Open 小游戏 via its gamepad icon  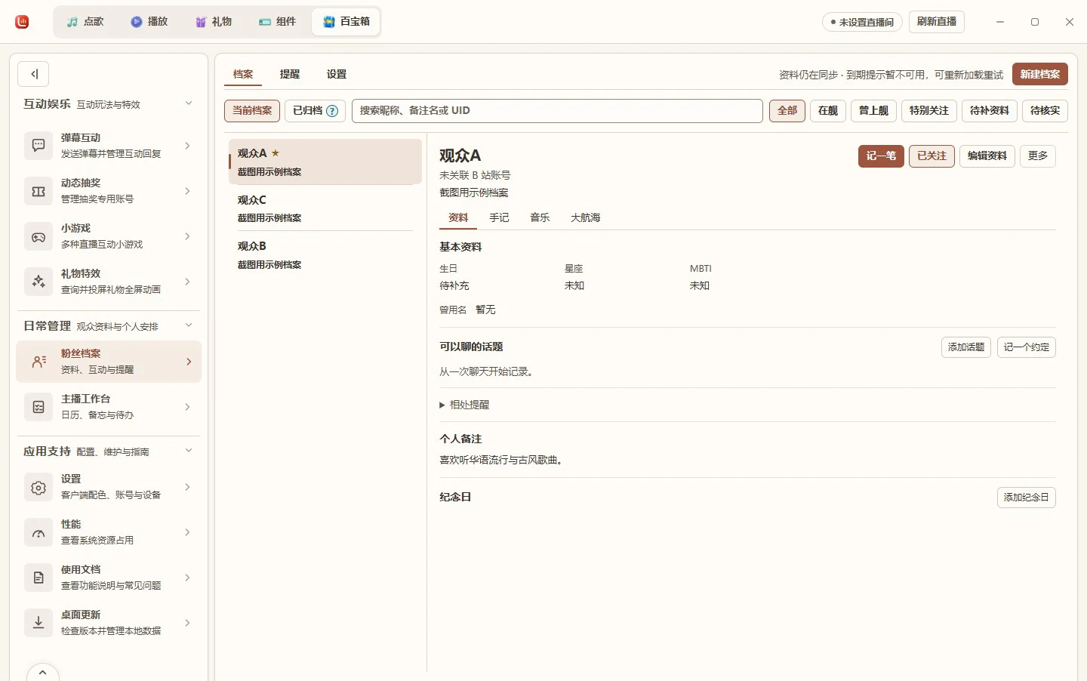[x=38, y=236]
